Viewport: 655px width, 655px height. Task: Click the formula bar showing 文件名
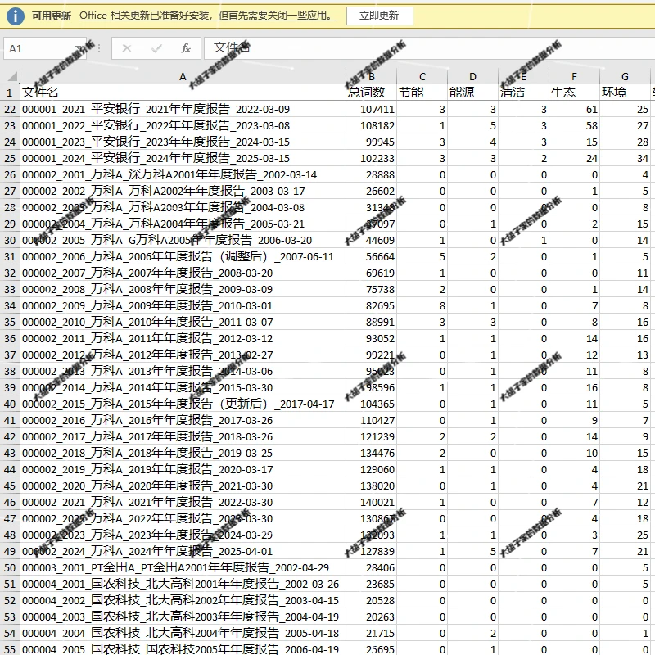coord(429,48)
